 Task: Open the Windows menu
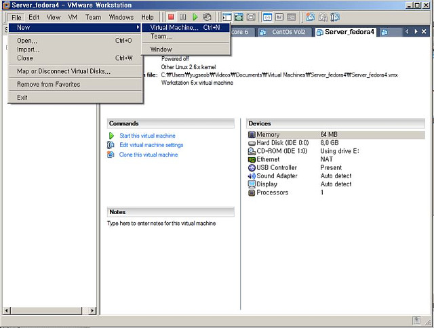(121, 18)
